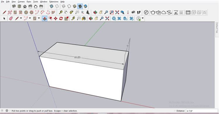219x114 pixels.
Task: Select the Position Camera tool
Action: click(128, 12)
